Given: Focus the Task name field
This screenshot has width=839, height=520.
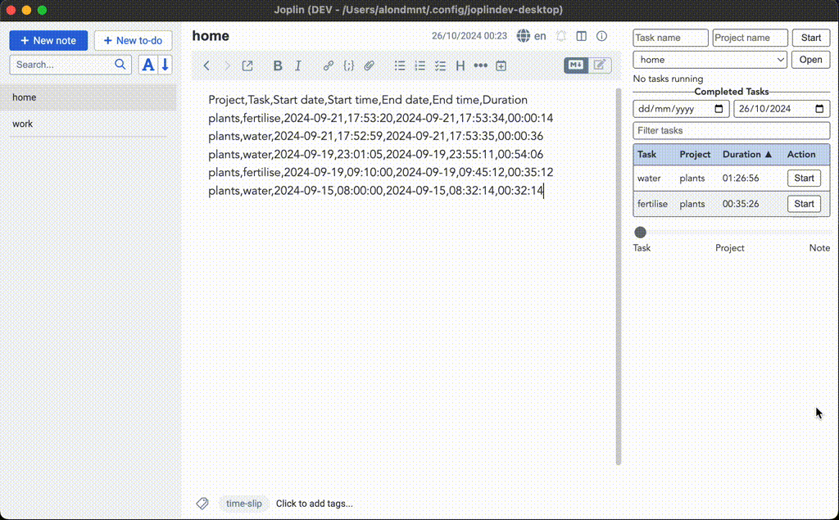Looking at the screenshot, I should 670,38.
